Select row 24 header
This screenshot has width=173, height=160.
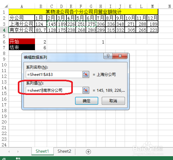[4, 145]
